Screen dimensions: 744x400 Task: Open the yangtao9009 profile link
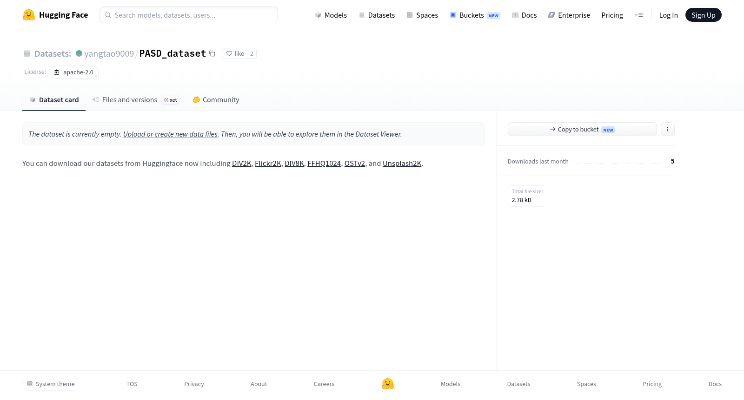[x=109, y=53]
